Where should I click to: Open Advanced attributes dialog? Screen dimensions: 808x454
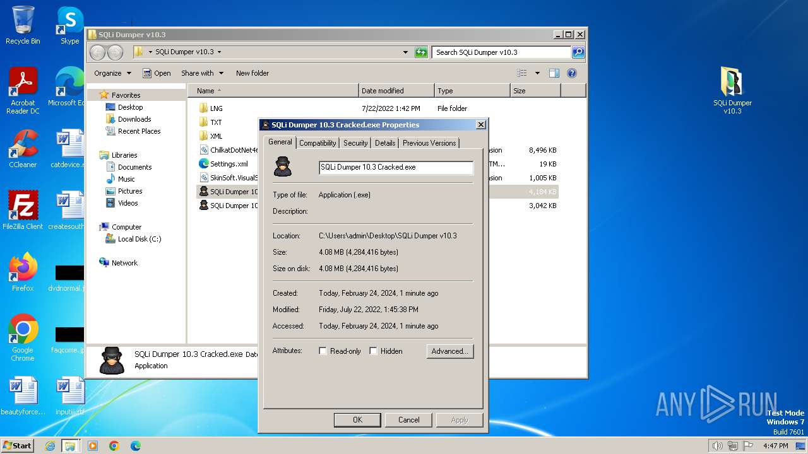pos(449,351)
